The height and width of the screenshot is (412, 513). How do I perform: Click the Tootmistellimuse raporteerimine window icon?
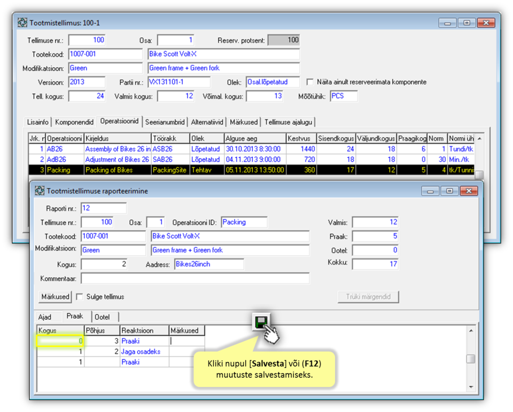pyautogui.click(x=39, y=191)
